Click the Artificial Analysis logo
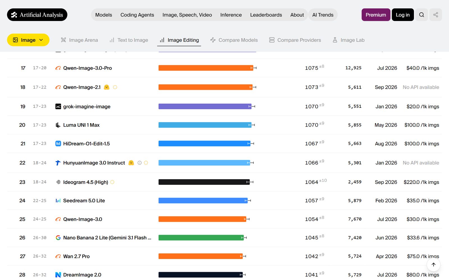Viewport: 449px width, 280px height. (37, 15)
